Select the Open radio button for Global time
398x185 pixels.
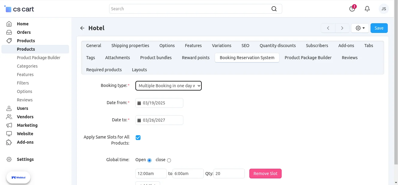(x=150, y=160)
